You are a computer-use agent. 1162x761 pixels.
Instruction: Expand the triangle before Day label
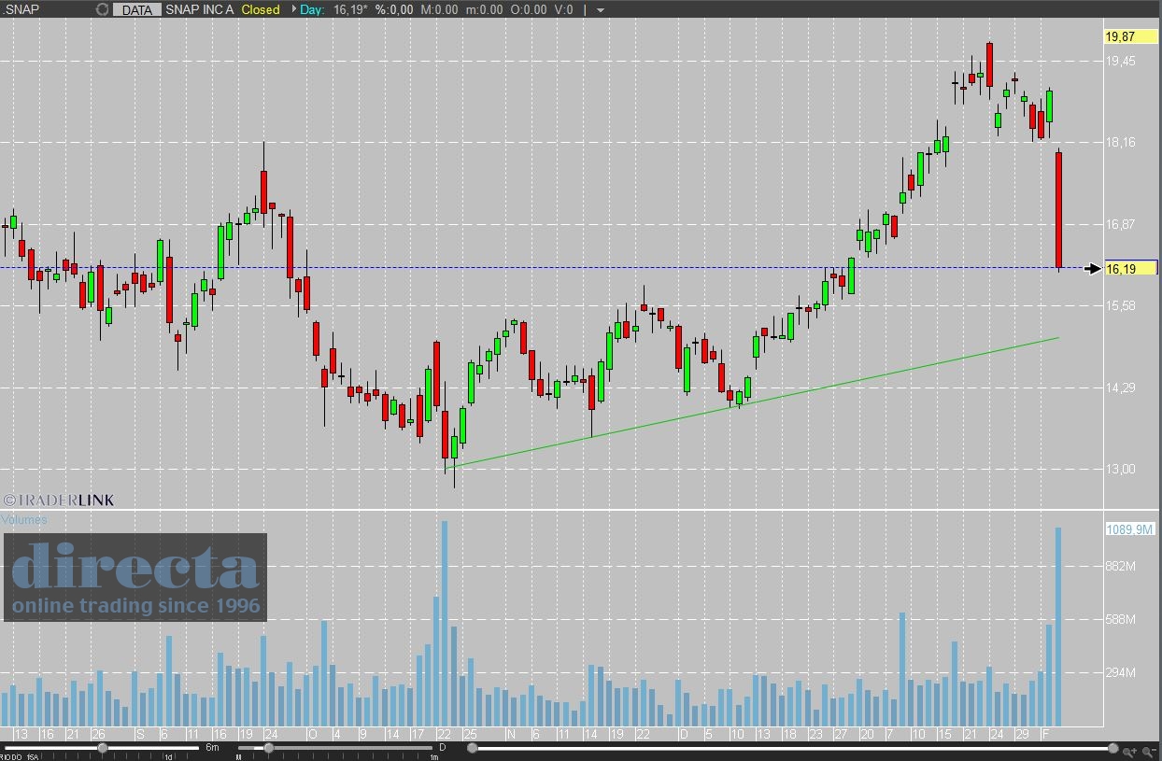(292, 9)
